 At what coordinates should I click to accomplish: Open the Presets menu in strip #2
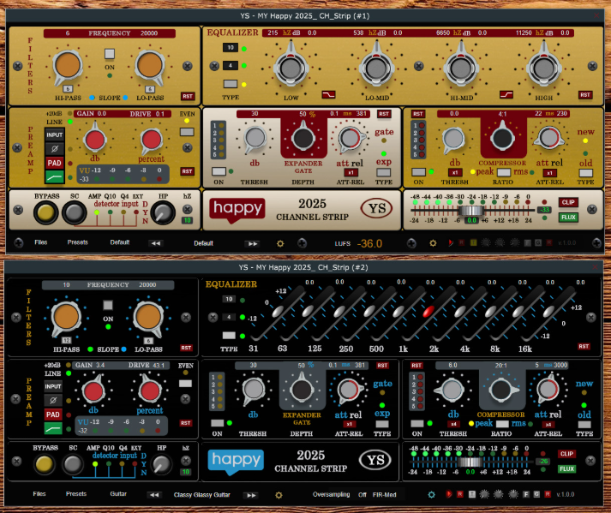point(76,494)
